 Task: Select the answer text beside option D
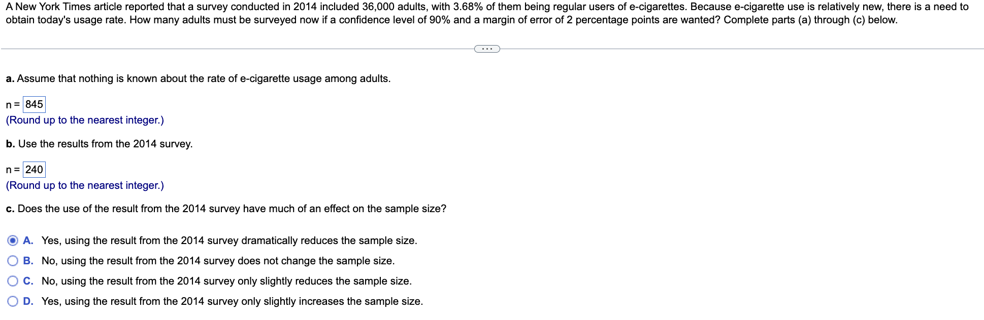231,301
